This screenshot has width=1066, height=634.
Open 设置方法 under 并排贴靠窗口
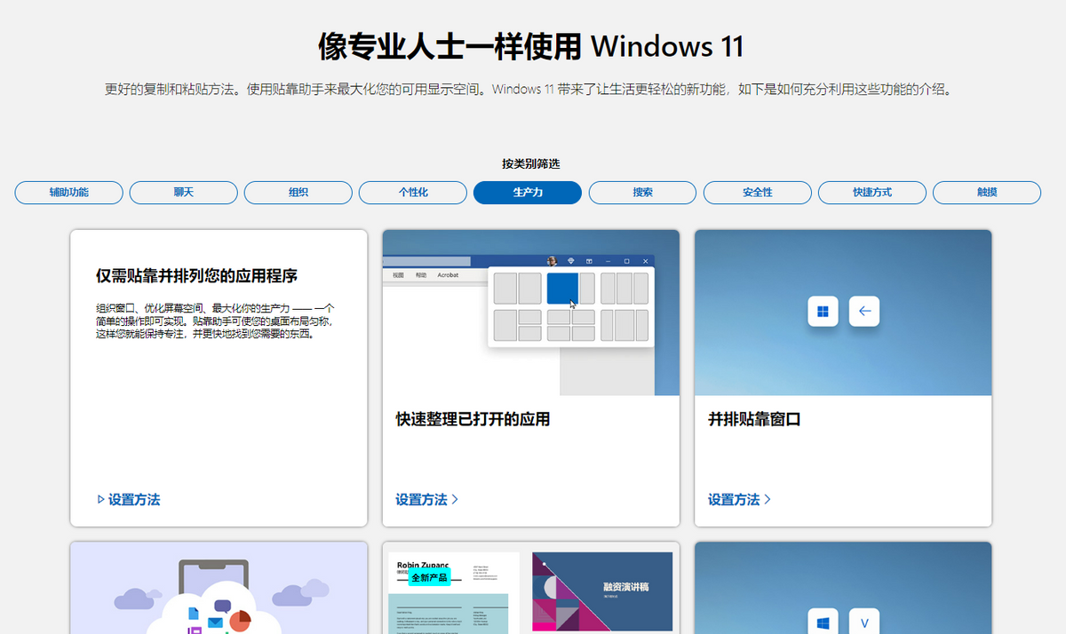point(740,500)
